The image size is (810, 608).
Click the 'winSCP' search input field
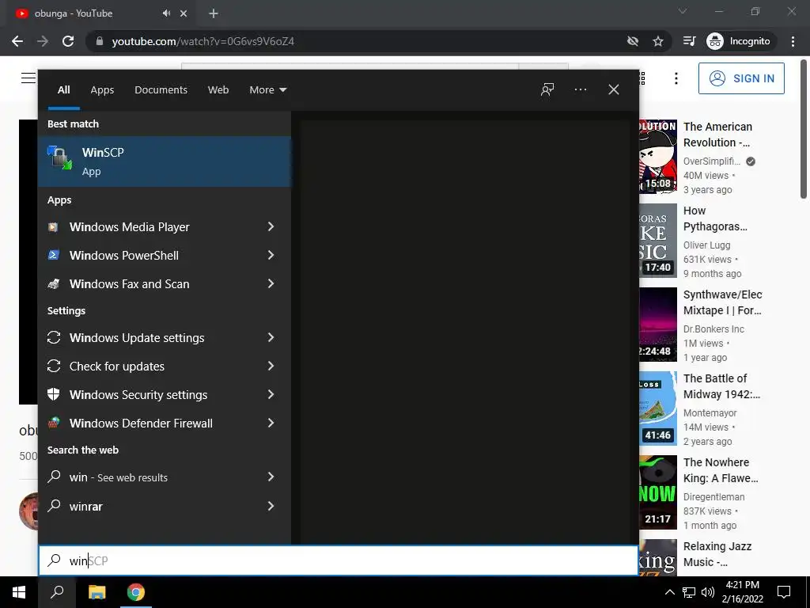339,560
